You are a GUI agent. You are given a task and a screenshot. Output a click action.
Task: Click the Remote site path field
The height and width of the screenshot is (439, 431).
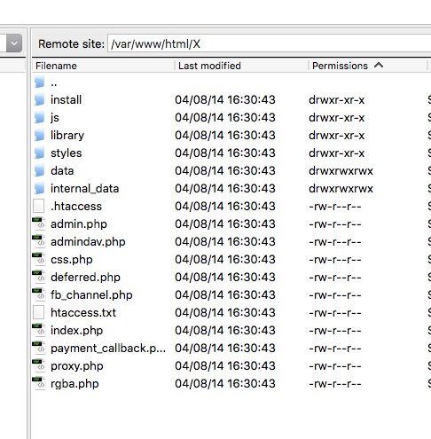269,43
